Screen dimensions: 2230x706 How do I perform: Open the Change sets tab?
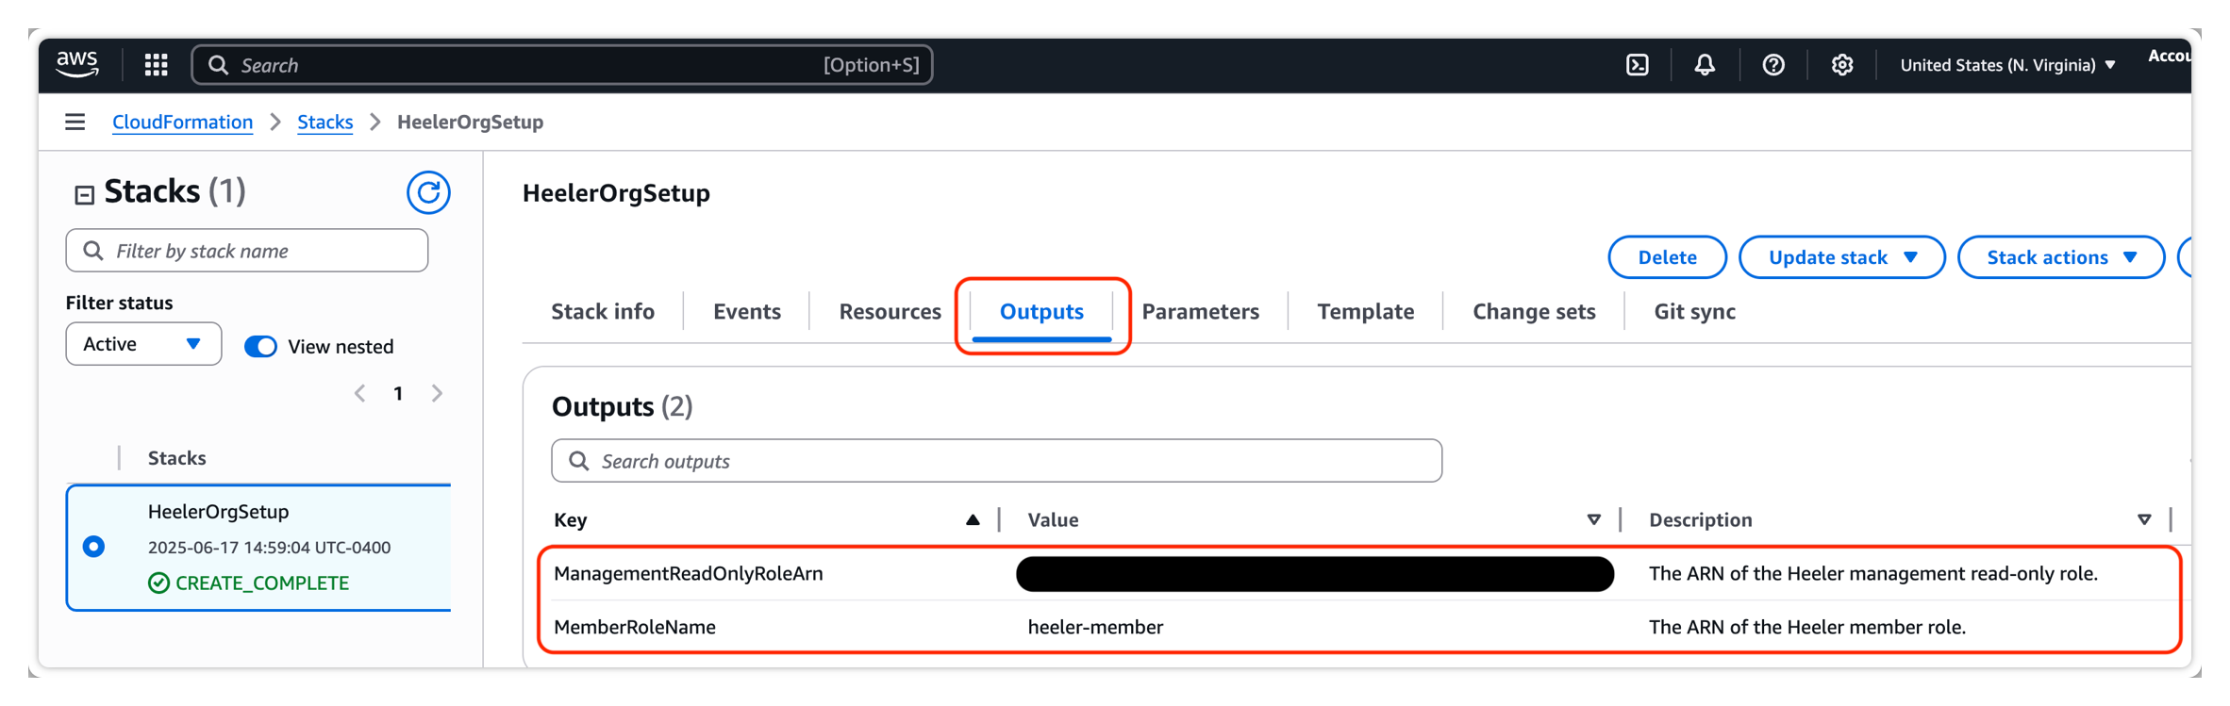tap(1534, 311)
